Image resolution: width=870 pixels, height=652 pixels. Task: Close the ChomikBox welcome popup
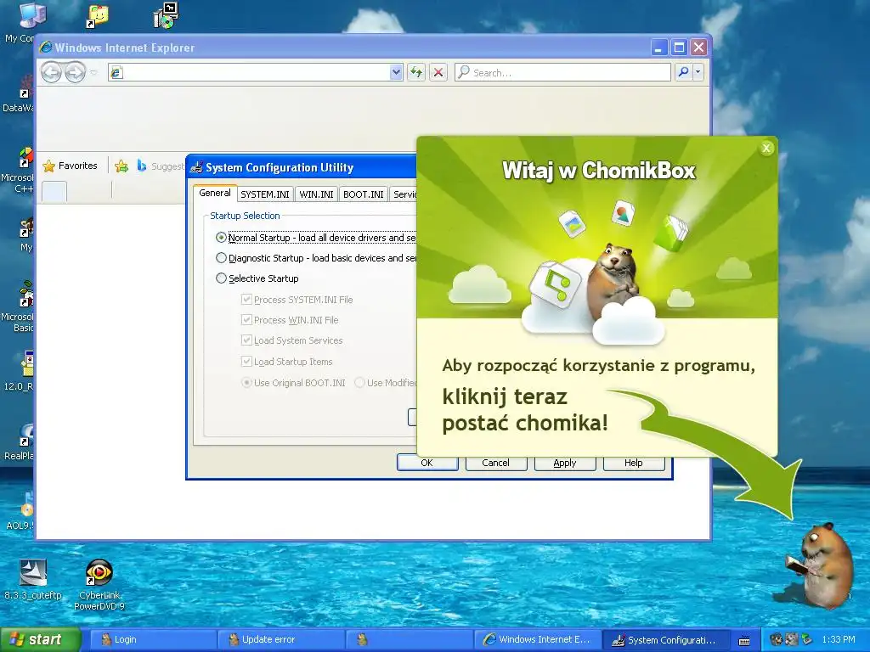pos(766,148)
